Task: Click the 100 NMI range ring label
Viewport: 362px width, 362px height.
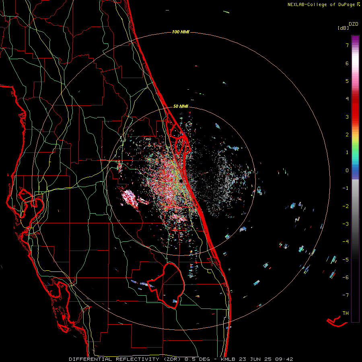Action: coord(181,32)
